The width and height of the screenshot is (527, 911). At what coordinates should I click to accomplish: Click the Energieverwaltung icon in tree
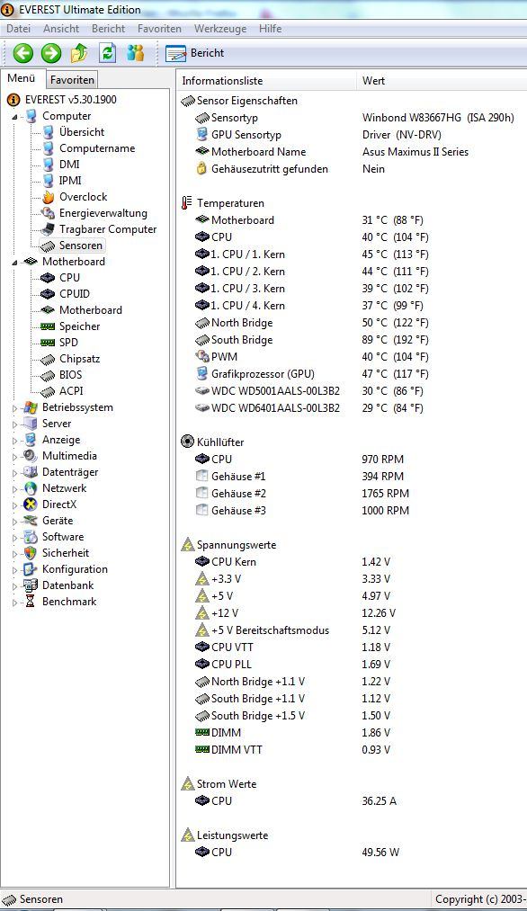[x=49, y=213]
